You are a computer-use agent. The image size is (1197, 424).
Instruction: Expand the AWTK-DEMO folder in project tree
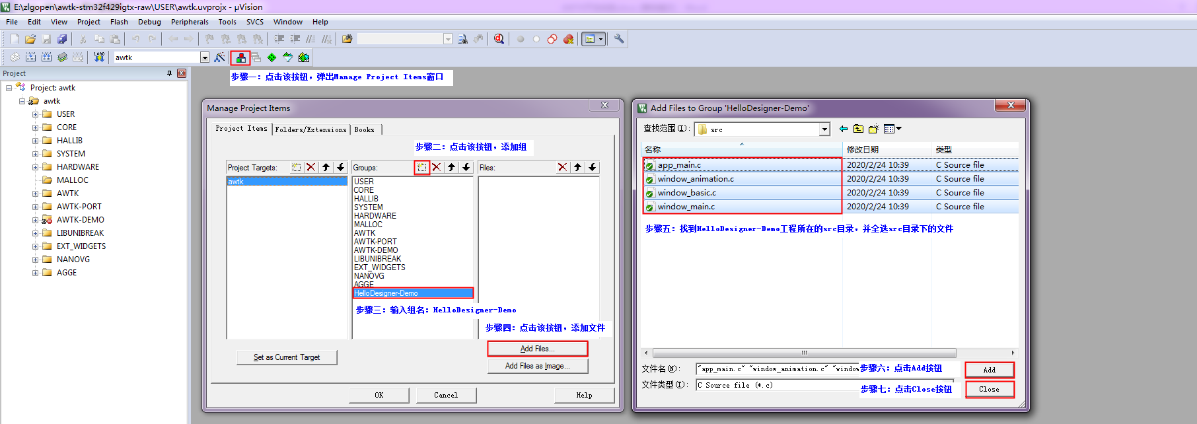click(x=35, y=220)
